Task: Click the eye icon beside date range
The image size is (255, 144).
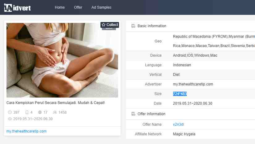Action: click(10, 119)
